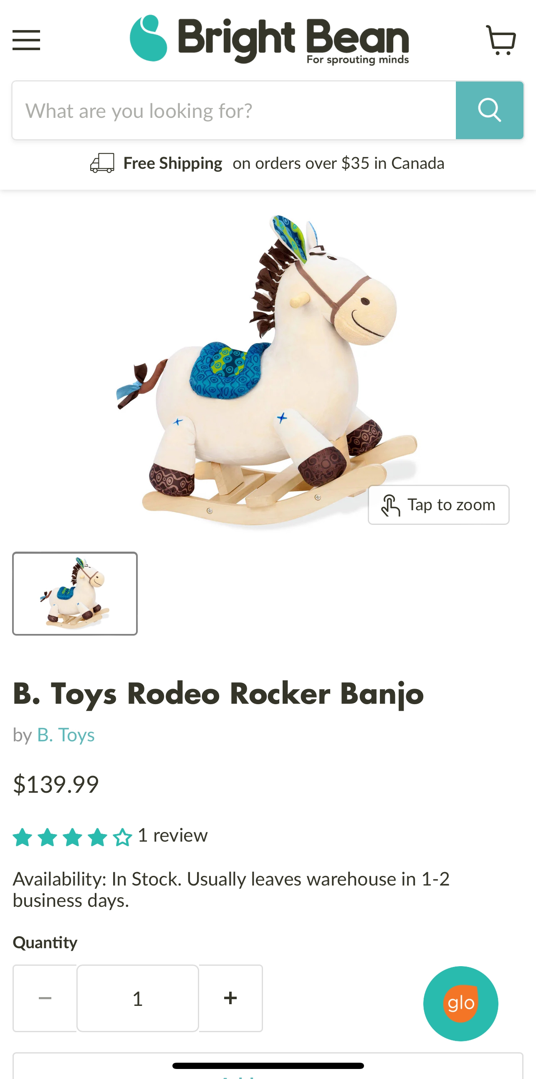Select the rocking horse thumbnail image

(x=75, y=593)
